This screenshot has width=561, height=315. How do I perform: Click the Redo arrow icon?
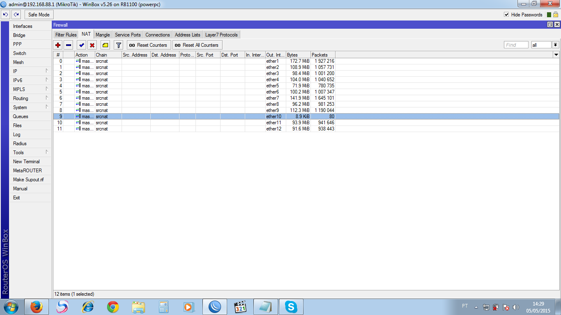coord(16,15)
